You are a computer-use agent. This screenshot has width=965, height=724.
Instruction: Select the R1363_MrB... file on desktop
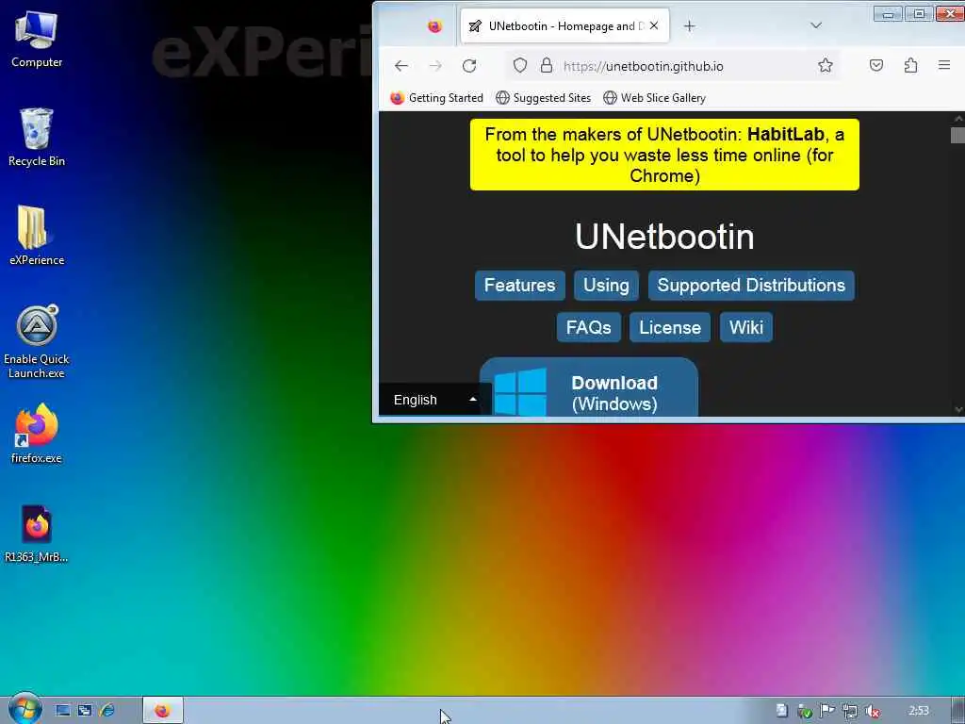pos(37,534)
